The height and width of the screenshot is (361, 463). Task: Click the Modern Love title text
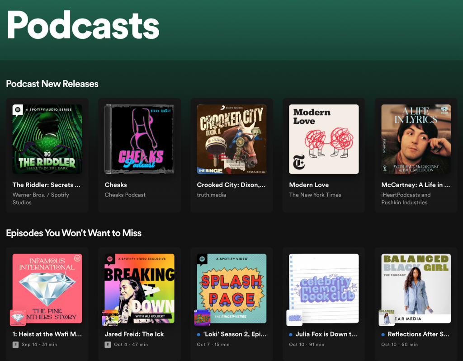pyautogui.click(x=309, y=185)
